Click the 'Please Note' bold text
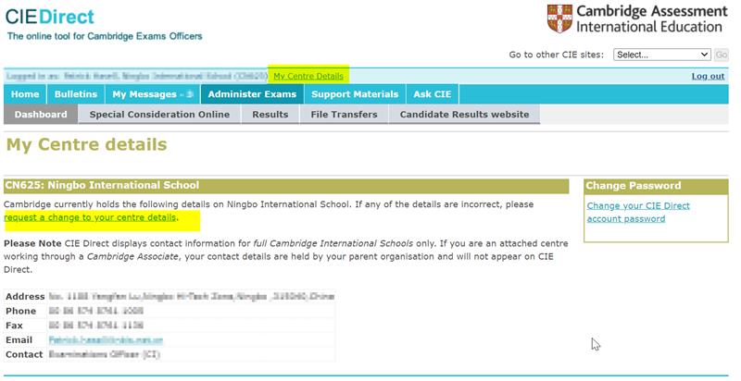The width and height of the screenshot is (741, 381). [32, 244]
